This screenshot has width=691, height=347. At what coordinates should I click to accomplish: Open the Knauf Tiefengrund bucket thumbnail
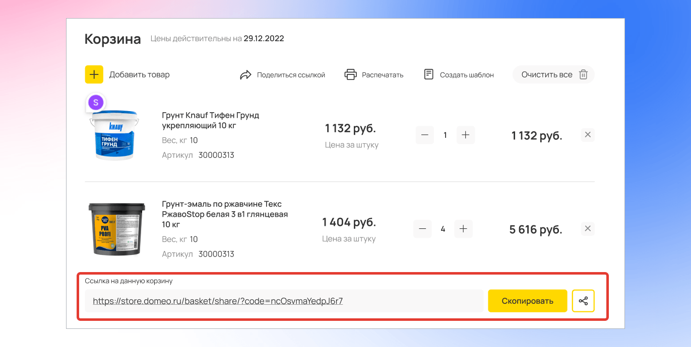pos(114,134)
